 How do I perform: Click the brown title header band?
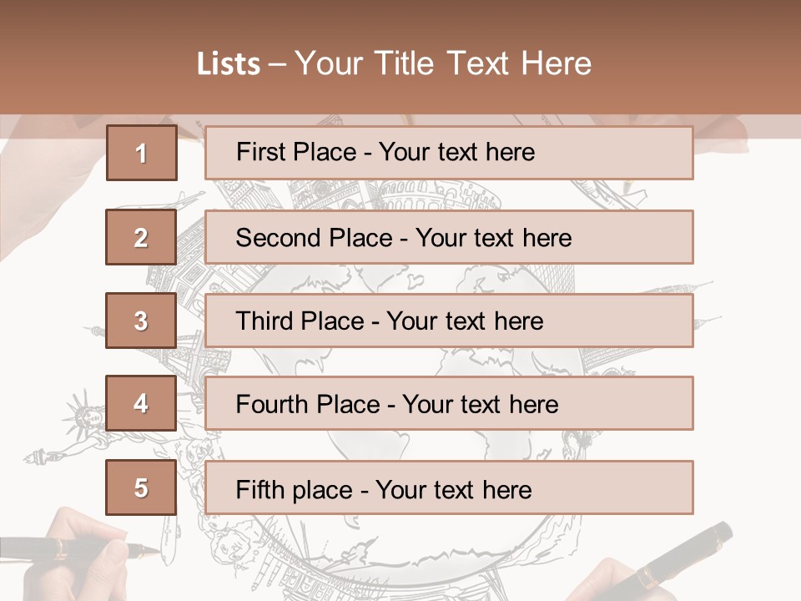coord(400,58)
